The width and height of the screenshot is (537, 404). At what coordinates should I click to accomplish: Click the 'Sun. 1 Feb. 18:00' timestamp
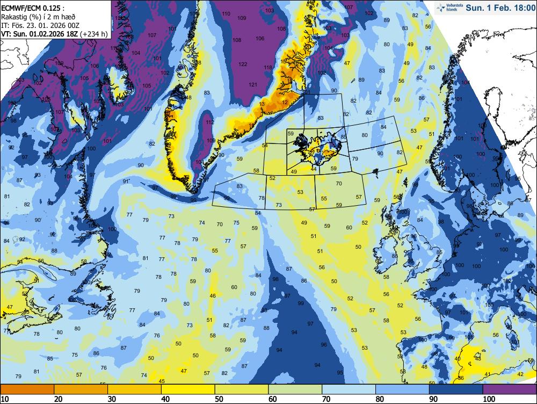500,8
